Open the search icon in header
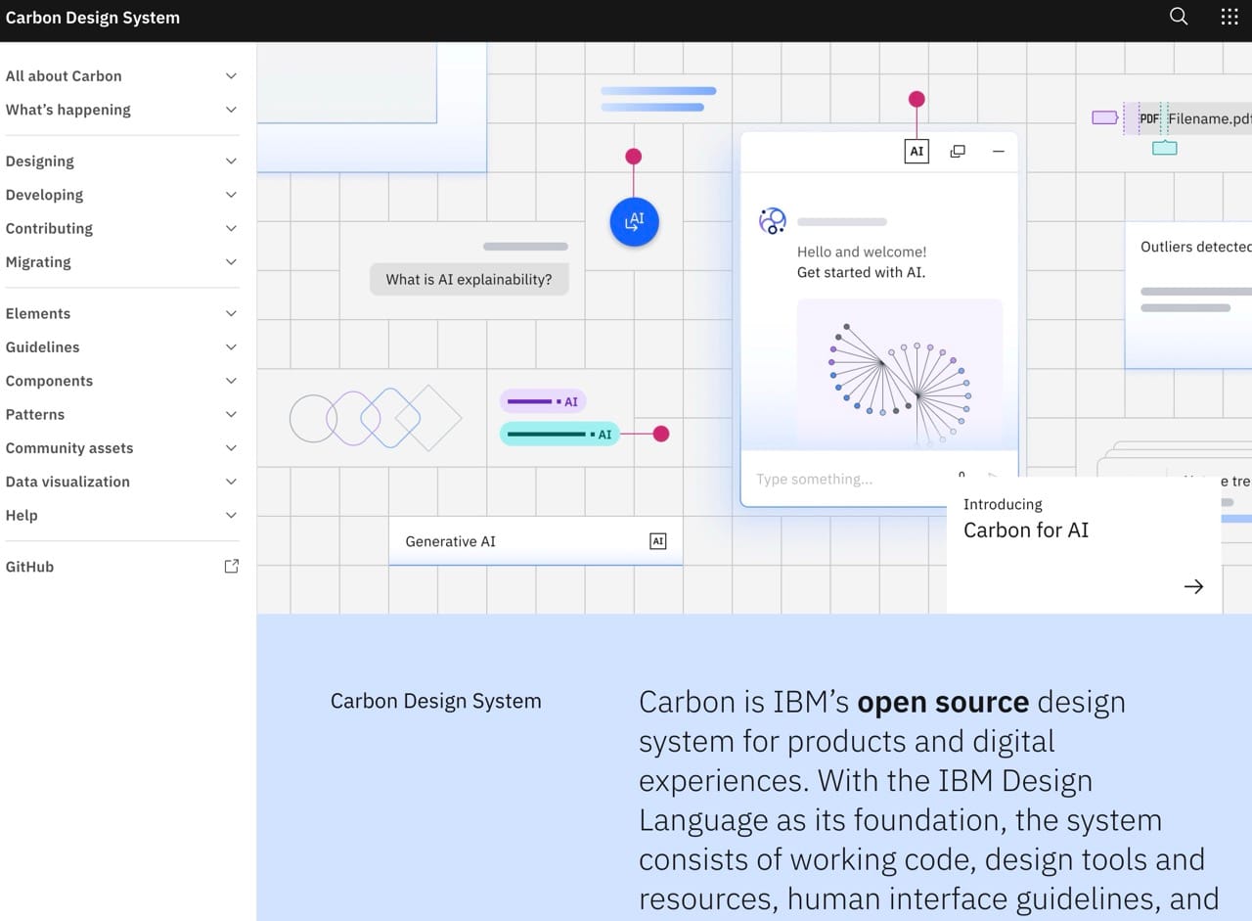The image size is (1252, 921). 1179,17
